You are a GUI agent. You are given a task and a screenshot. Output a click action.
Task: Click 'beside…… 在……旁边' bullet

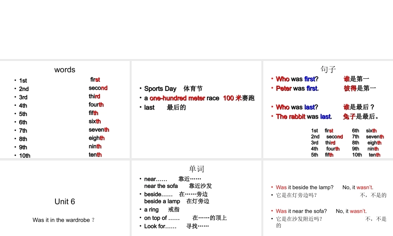pos(176,194)
